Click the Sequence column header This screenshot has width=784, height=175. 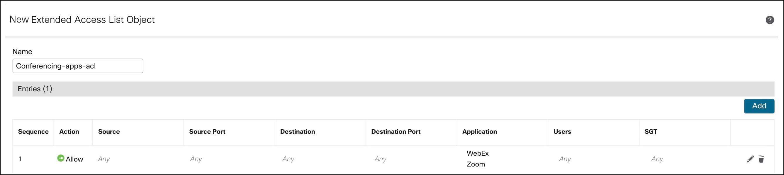[x=33, y=132]
